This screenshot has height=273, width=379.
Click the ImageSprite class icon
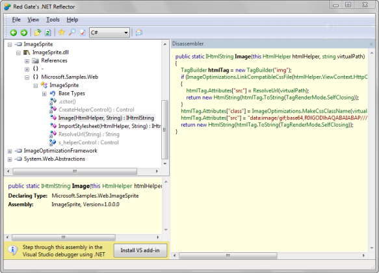point(44,85)
